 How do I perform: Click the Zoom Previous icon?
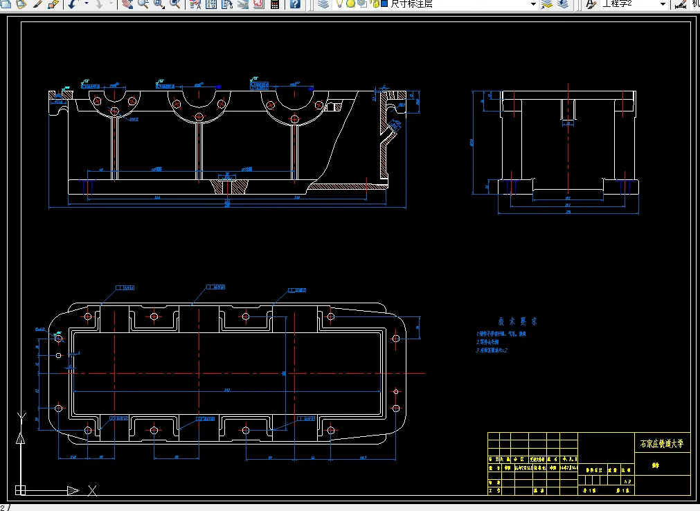175,4
